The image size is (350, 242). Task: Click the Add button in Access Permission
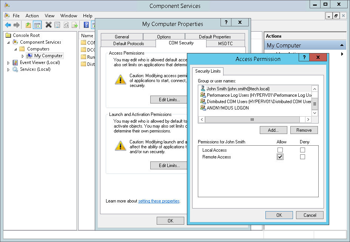pyautogui.click(x=273, y=130)
